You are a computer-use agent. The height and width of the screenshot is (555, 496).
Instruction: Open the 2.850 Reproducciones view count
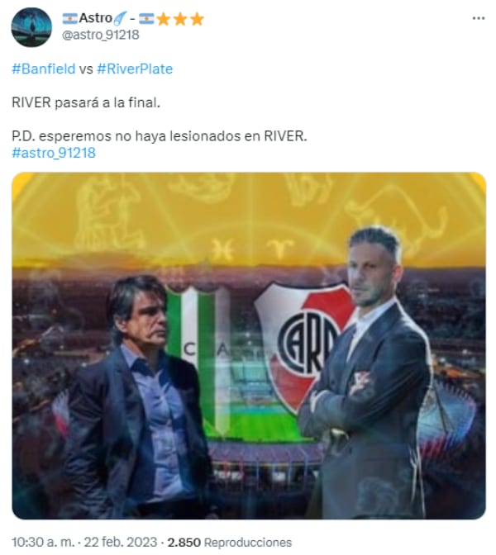(230, 542)
